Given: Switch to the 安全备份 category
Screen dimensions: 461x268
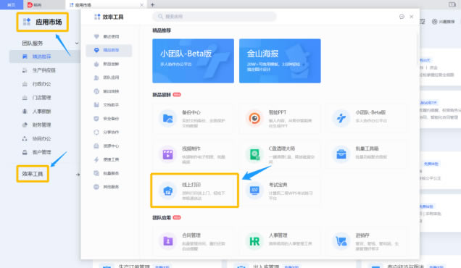Looking at the screenshot, I should 109,118.
